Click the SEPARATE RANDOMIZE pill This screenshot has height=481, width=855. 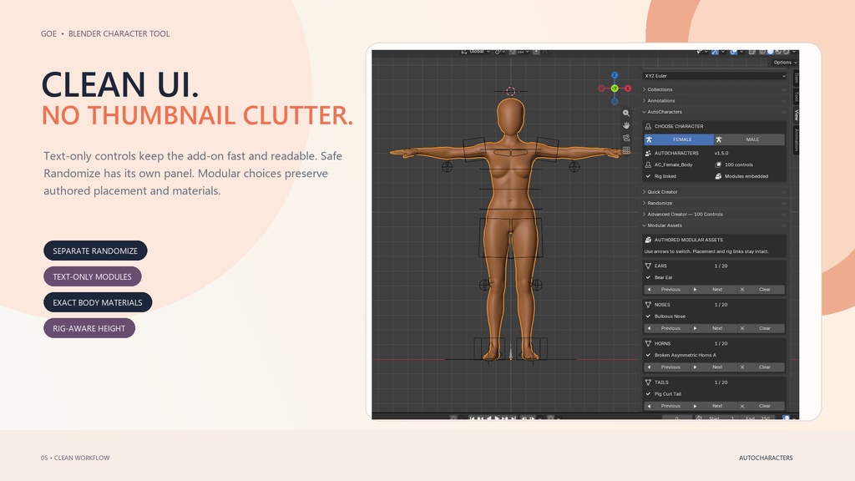(95, 251)
